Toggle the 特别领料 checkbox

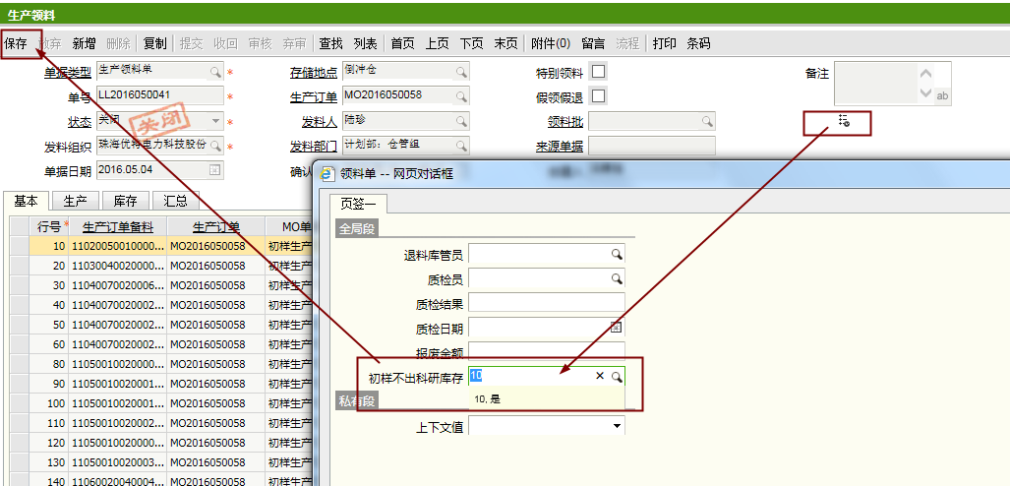(x=598, y=72)
